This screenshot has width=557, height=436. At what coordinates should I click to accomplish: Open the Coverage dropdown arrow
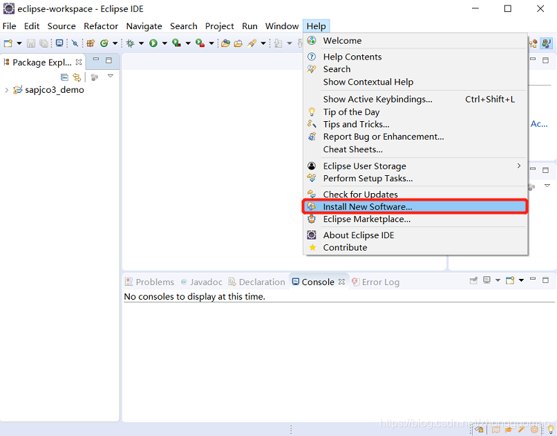click(x=188, y=44)
